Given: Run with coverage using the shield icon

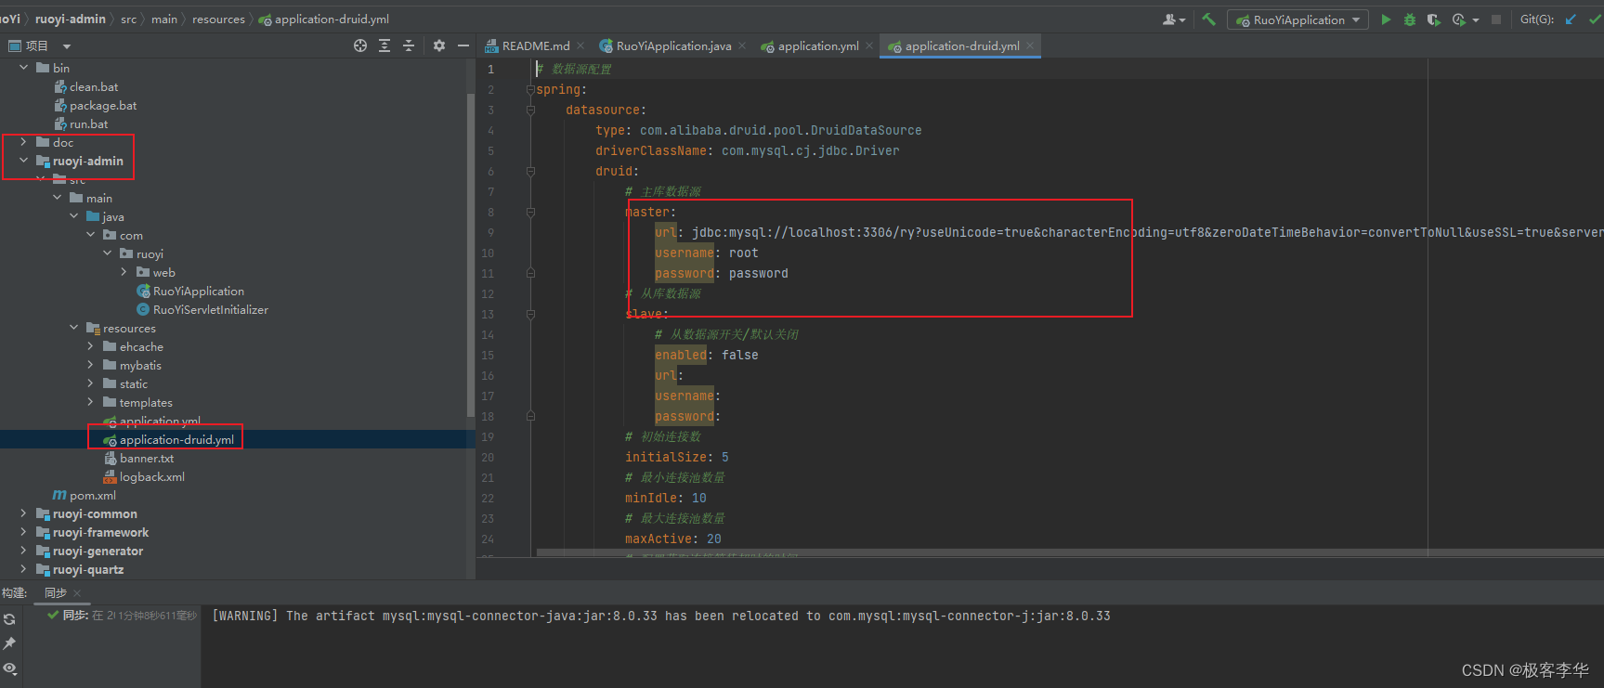Looking at the screenshot, I should pyautogui.click(x=1434, y=19).
